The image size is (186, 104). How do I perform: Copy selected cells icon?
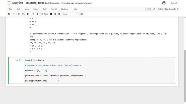tap(23, 14)
